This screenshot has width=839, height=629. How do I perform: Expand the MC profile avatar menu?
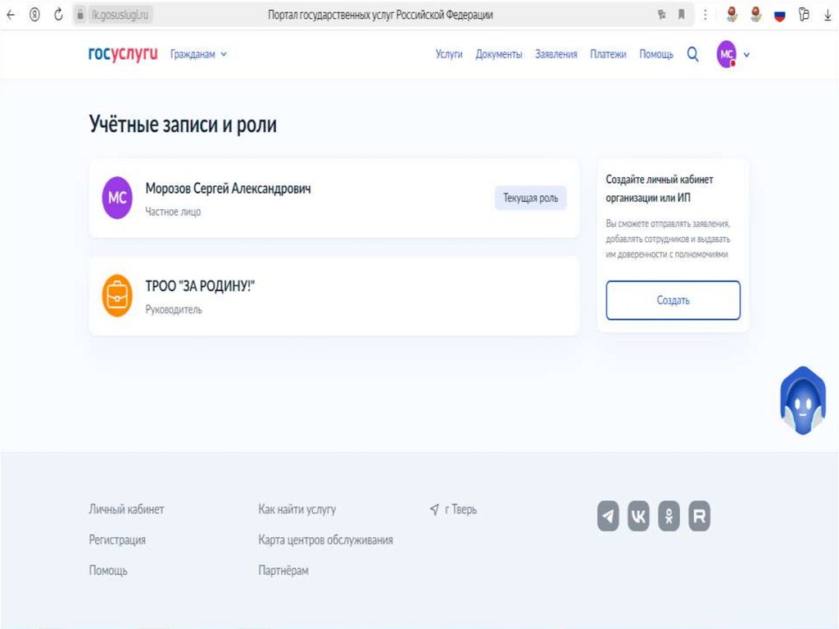[x=733, y=55]
